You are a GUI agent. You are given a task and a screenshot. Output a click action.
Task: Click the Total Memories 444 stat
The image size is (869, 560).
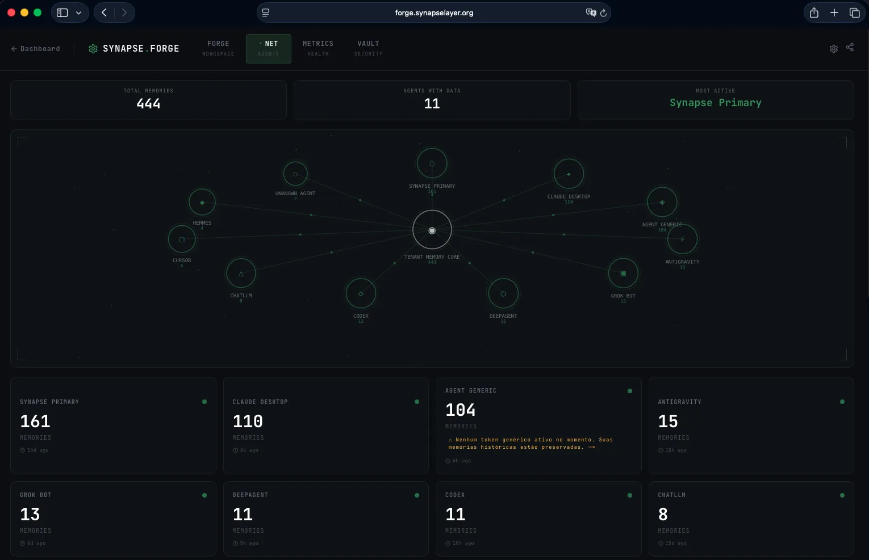(148, 100)
